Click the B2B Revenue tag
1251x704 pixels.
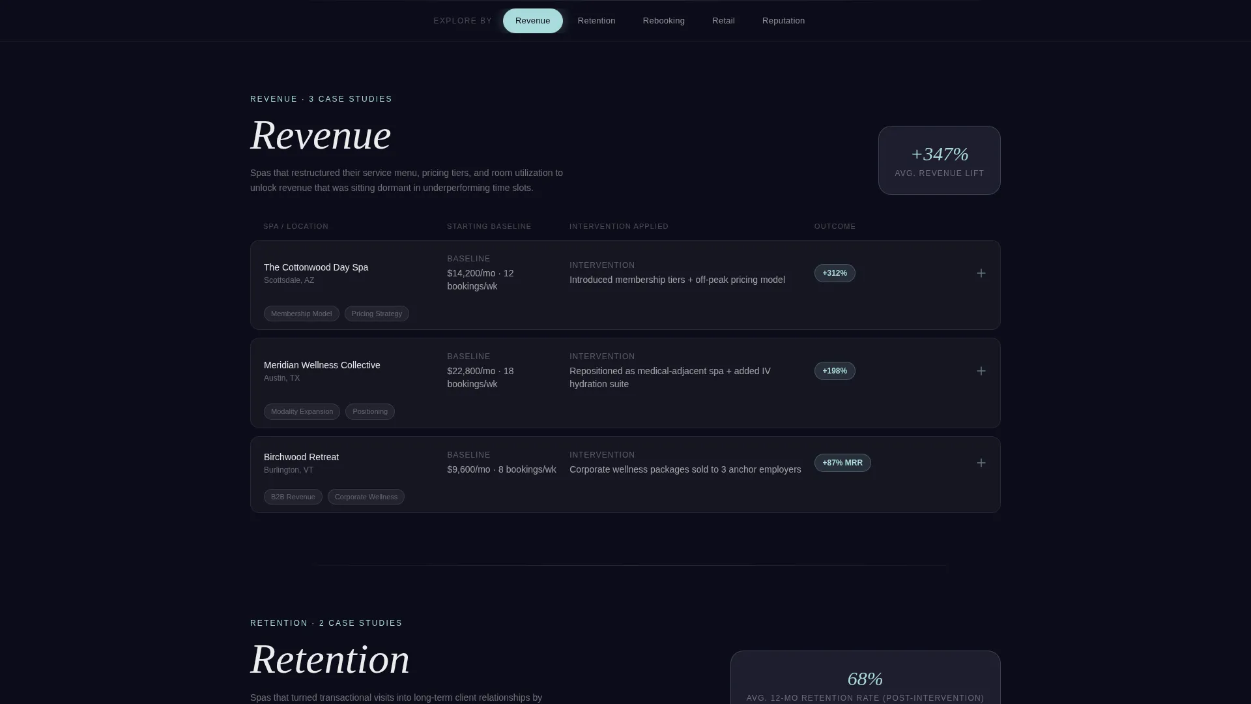click(293, 497)
